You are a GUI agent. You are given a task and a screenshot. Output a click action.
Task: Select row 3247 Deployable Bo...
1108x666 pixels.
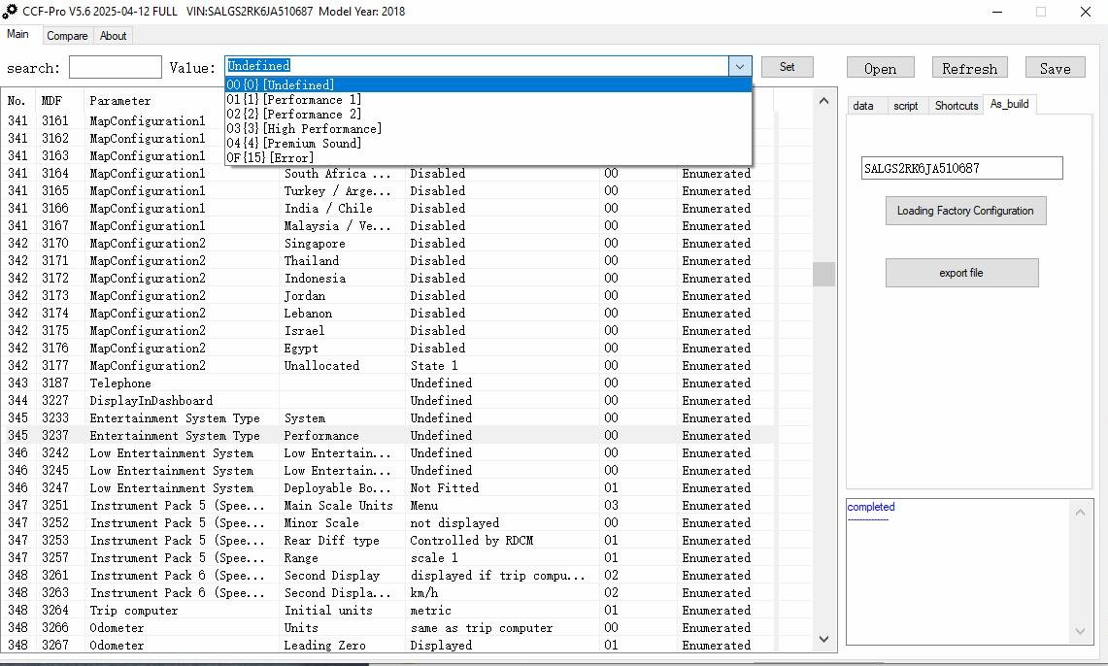pyautogui.click(x=387, y=488)
